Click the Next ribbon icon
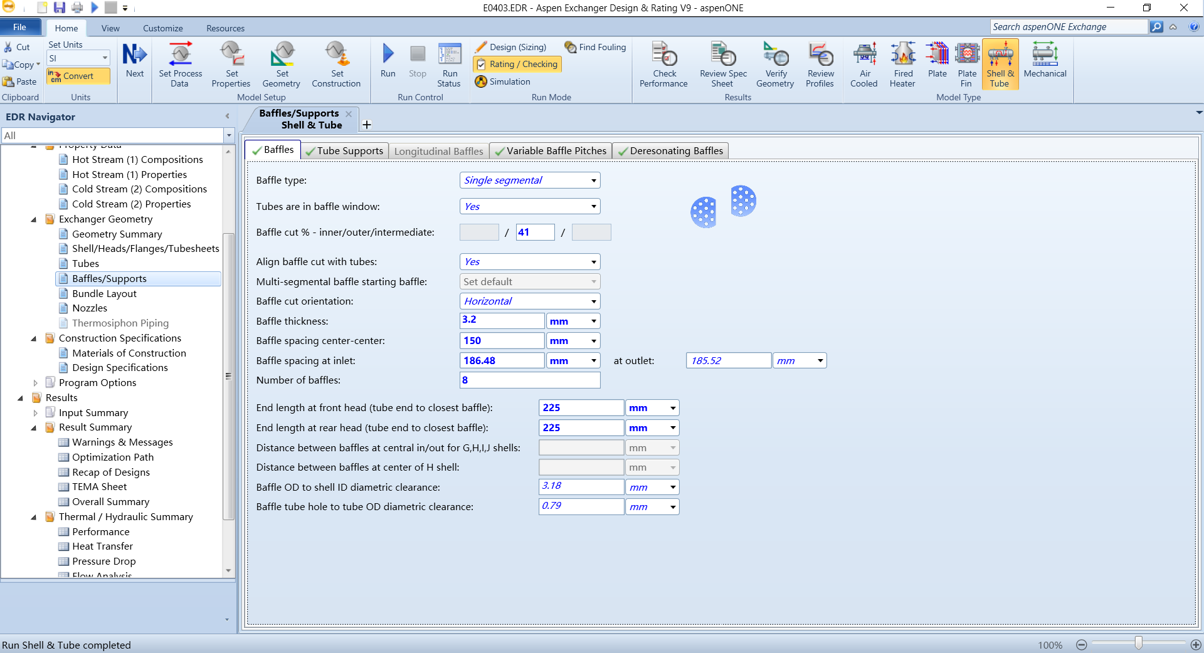Image resolution: width=1204 pixels, height=653 pixels. (x=135, y=61)
